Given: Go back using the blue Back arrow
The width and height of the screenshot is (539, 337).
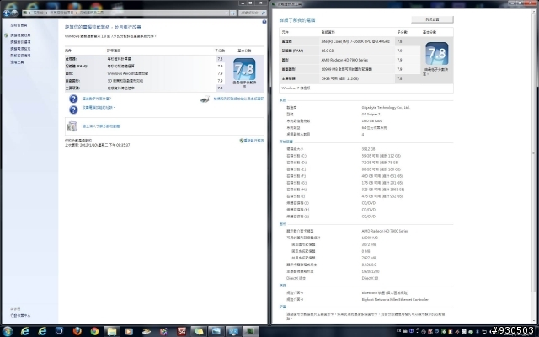Looking at the screenshot, I should tap(7, 13).
